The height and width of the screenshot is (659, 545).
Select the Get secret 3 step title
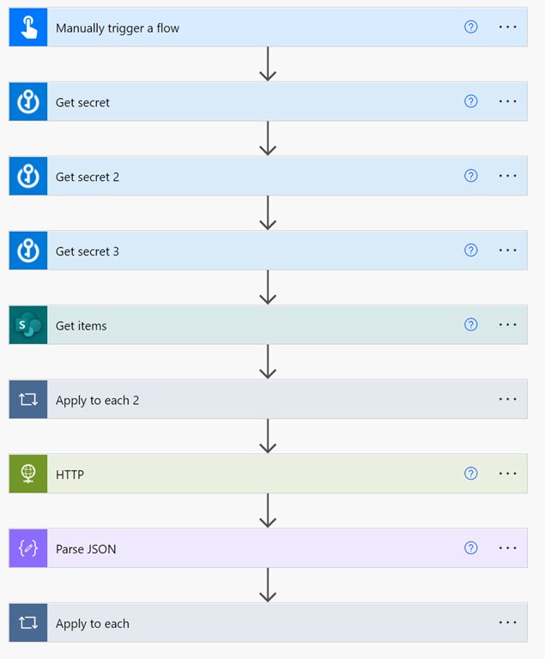click(x=88, y=251)
